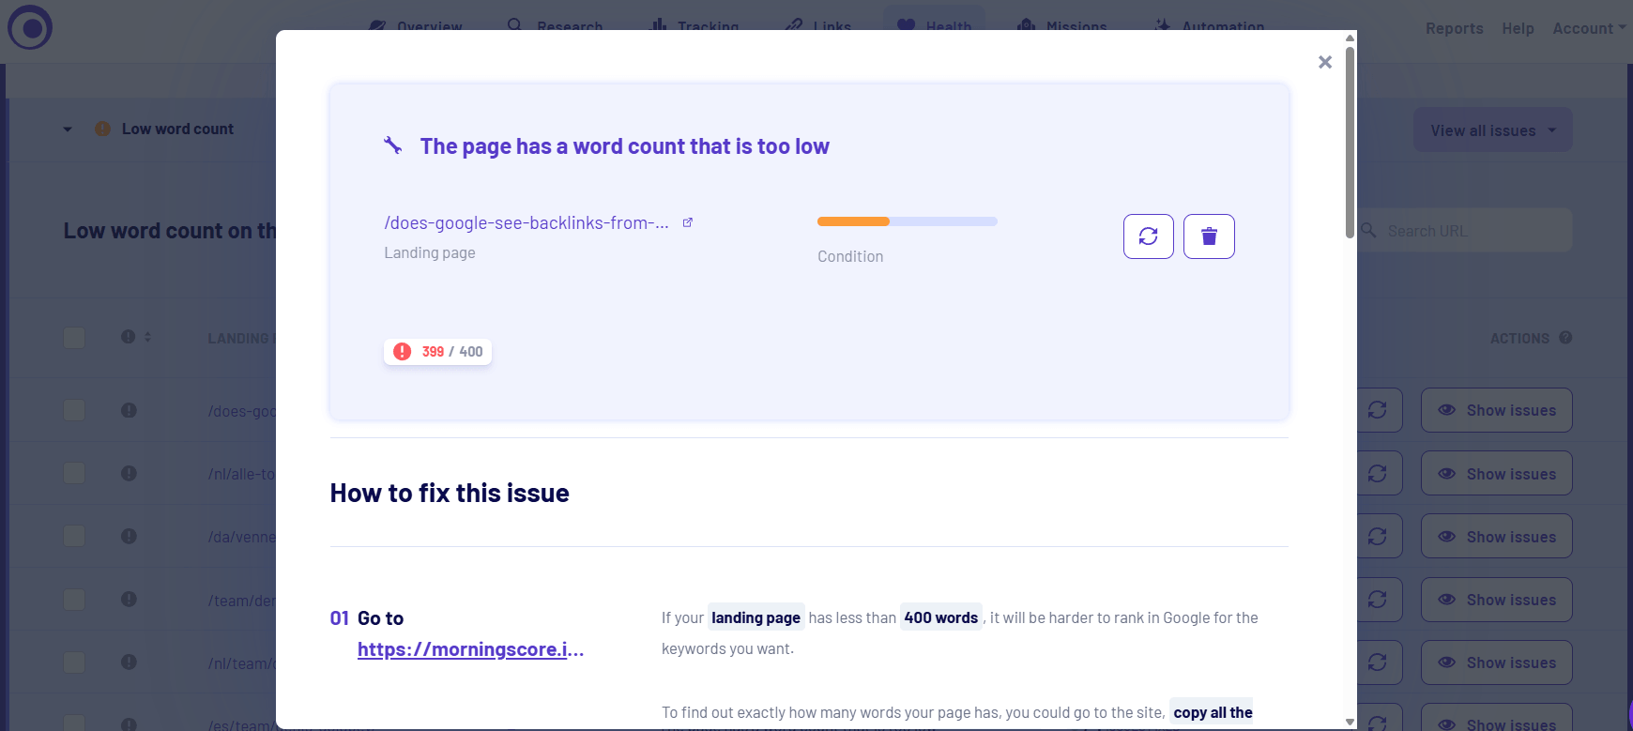
Task: Click severity icon in /nl/team/ row
Action: [x=129, y=662]
